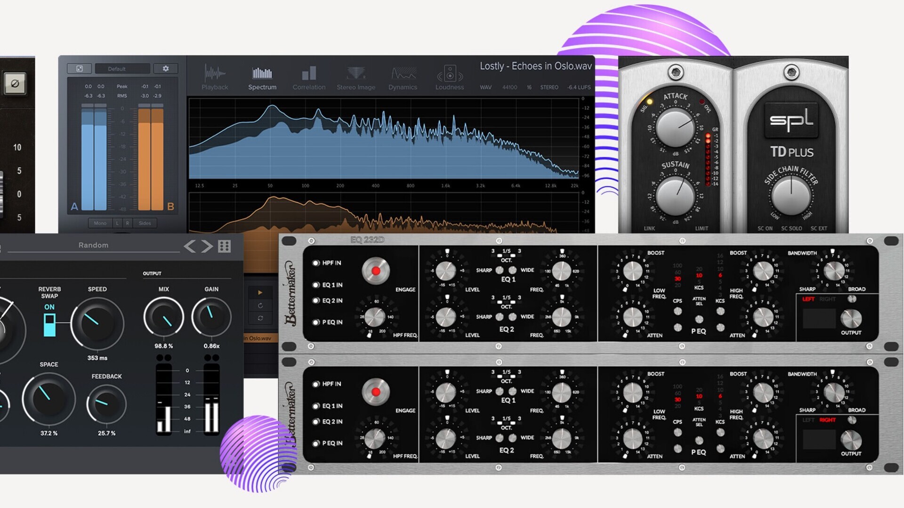This screenshot has height=508, width=904.
Task: Click the loop icon below play button
Action: click(260, 306)
